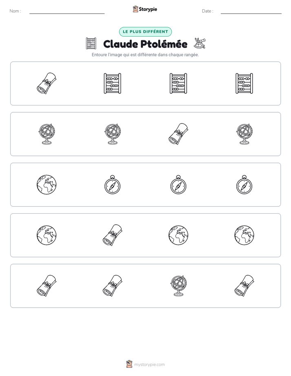Click the rightmost scroll in the last row

pyautogui.click(x=244, y=286)
